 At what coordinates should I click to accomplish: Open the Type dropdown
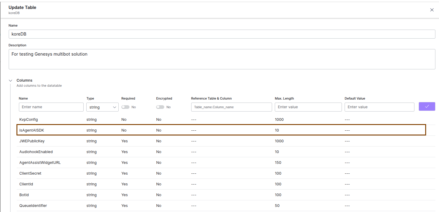102,107
